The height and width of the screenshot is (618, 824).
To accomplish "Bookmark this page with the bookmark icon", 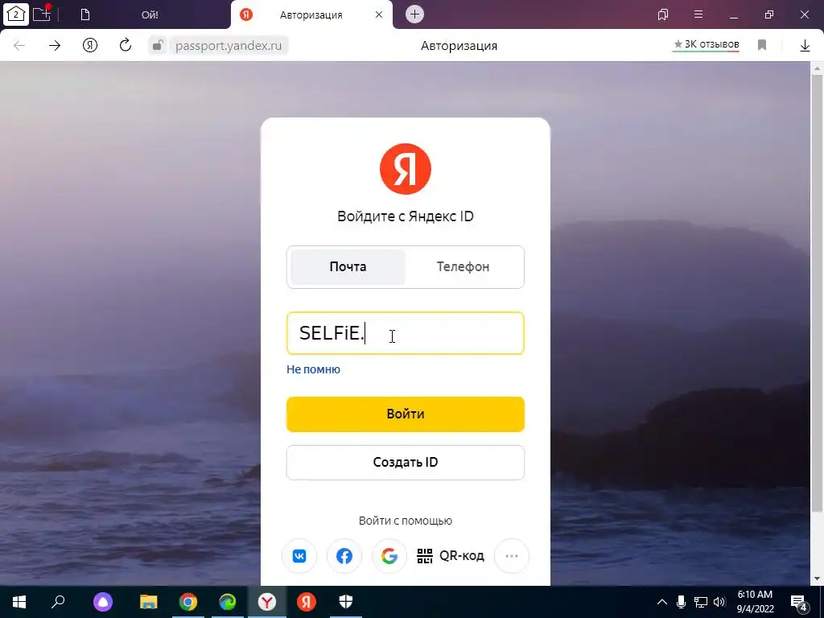I will (x=762, y=45).
